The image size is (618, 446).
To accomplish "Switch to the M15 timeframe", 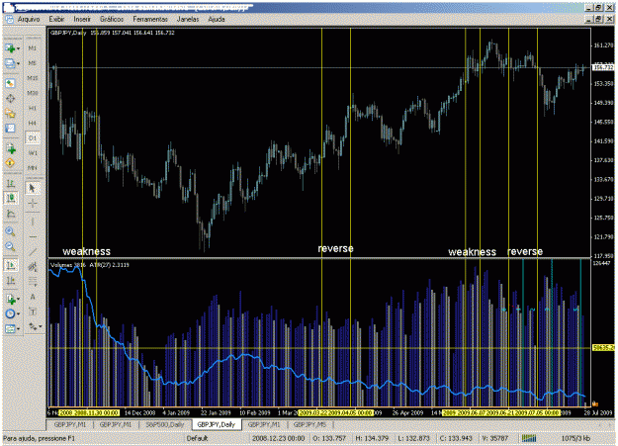I will point(33,78).
